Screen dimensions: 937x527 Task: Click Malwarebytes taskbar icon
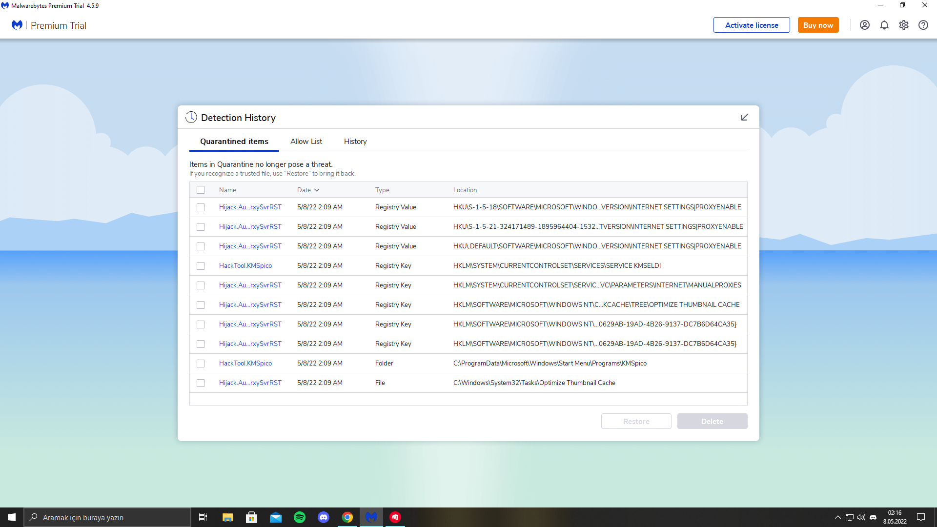pos(371,517)
